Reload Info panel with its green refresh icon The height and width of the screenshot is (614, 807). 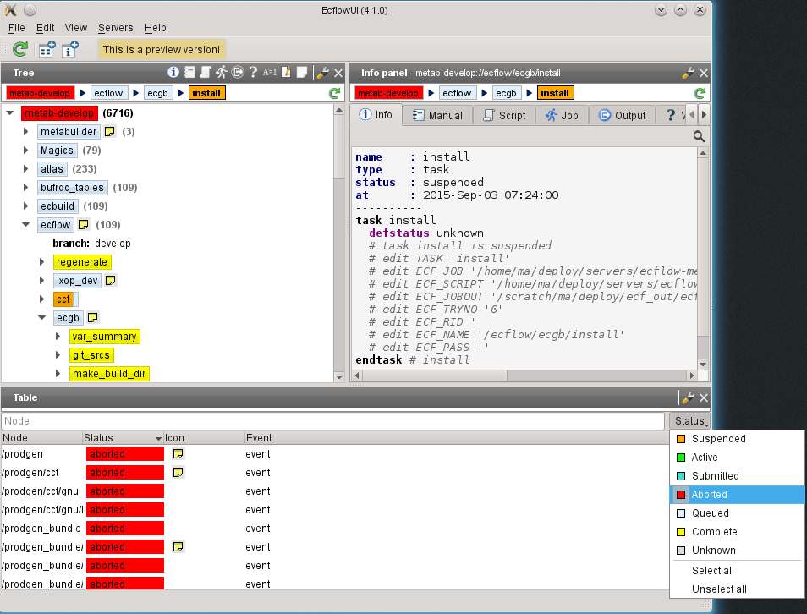tap(700, 93)
